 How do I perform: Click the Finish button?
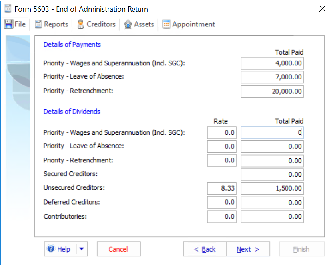(301, 249)
